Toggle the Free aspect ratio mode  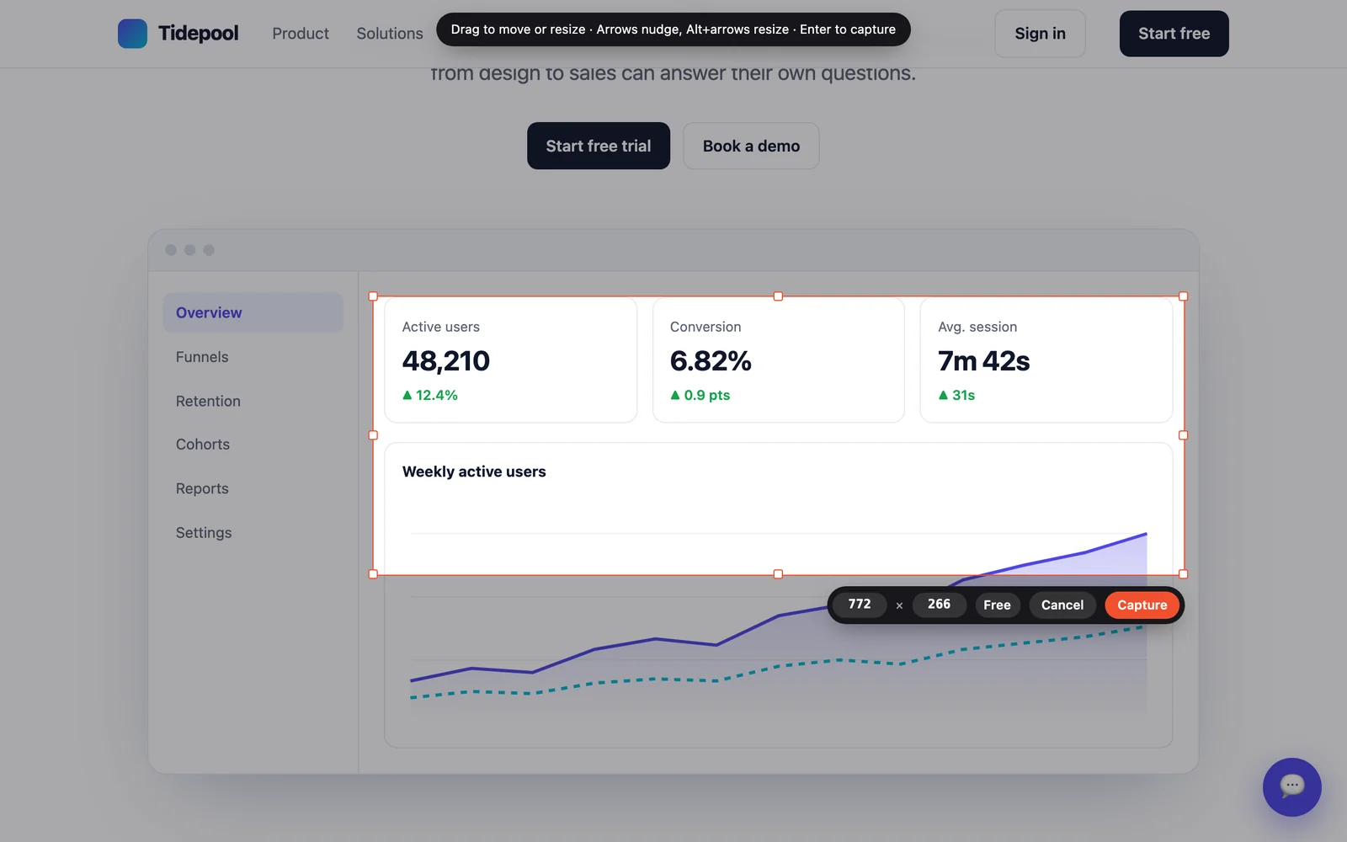point(997,605)
